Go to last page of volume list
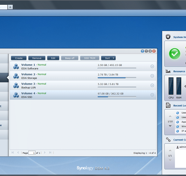Screen dimensions: 186x176 50,153
